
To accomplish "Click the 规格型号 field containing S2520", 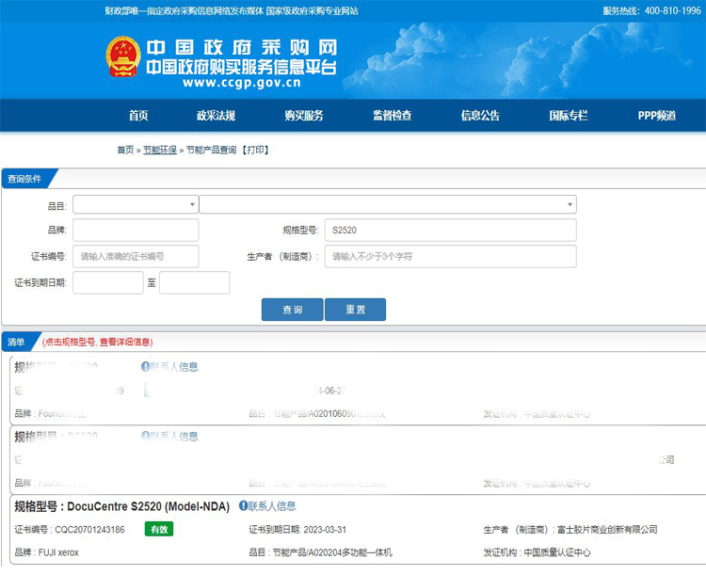I will pos(450,230).
